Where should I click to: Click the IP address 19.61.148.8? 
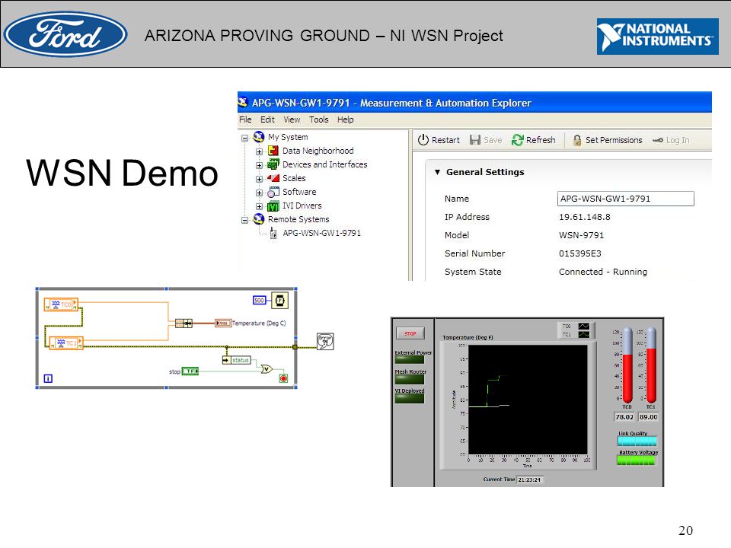point(585,217)
